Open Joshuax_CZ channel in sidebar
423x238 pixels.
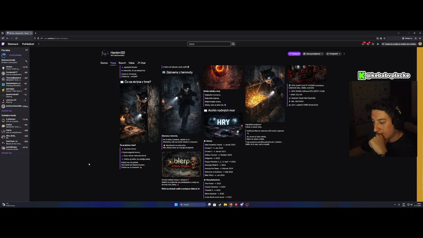point(15,101)
